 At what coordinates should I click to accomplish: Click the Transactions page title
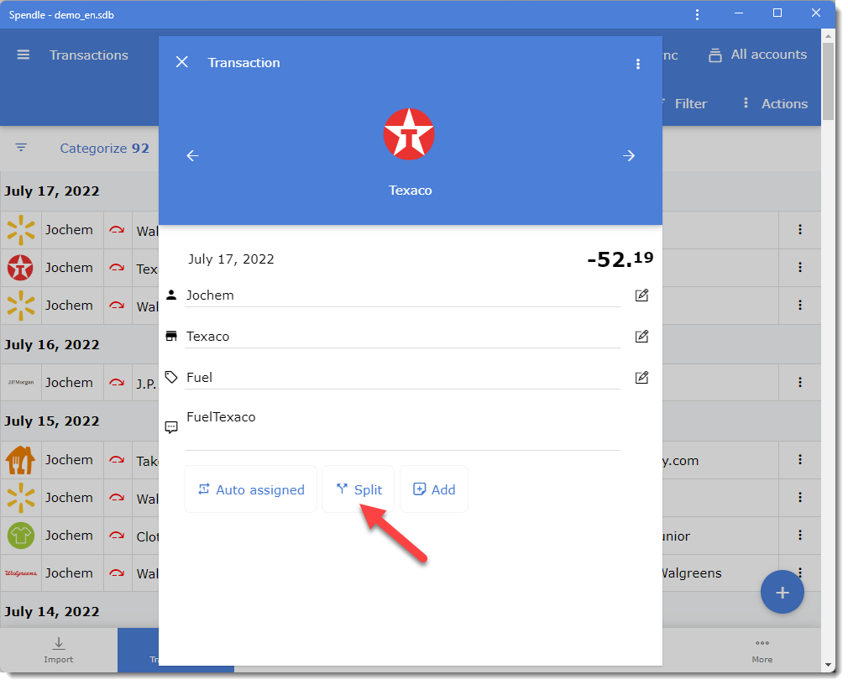[x=89, y=55]
